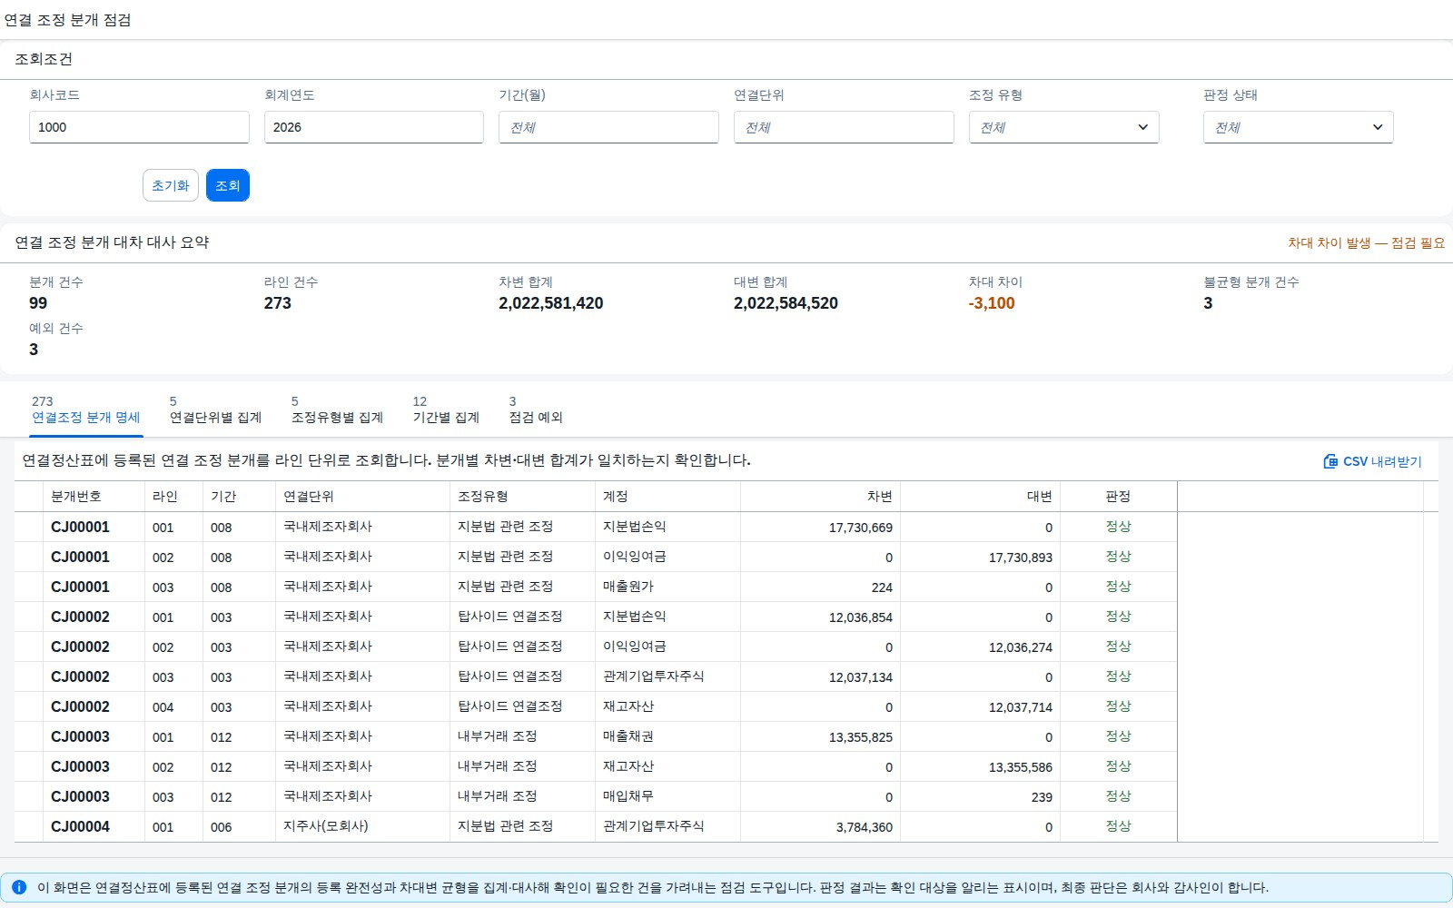Select CJ00003 line 001 row
The image size is (1453, 908).
pyautogui.click(x=596, y=736)
